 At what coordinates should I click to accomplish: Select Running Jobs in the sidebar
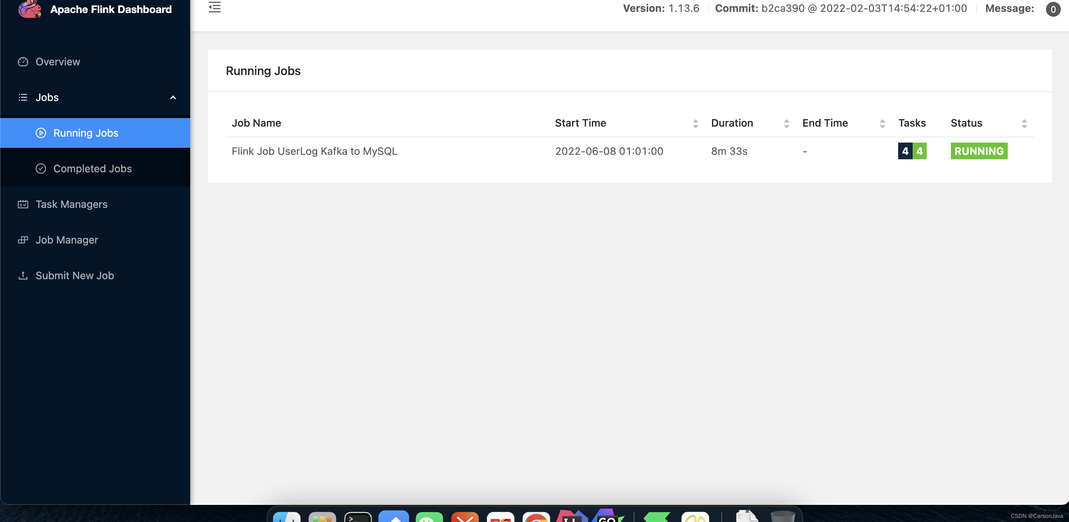[x=95, y=133]
